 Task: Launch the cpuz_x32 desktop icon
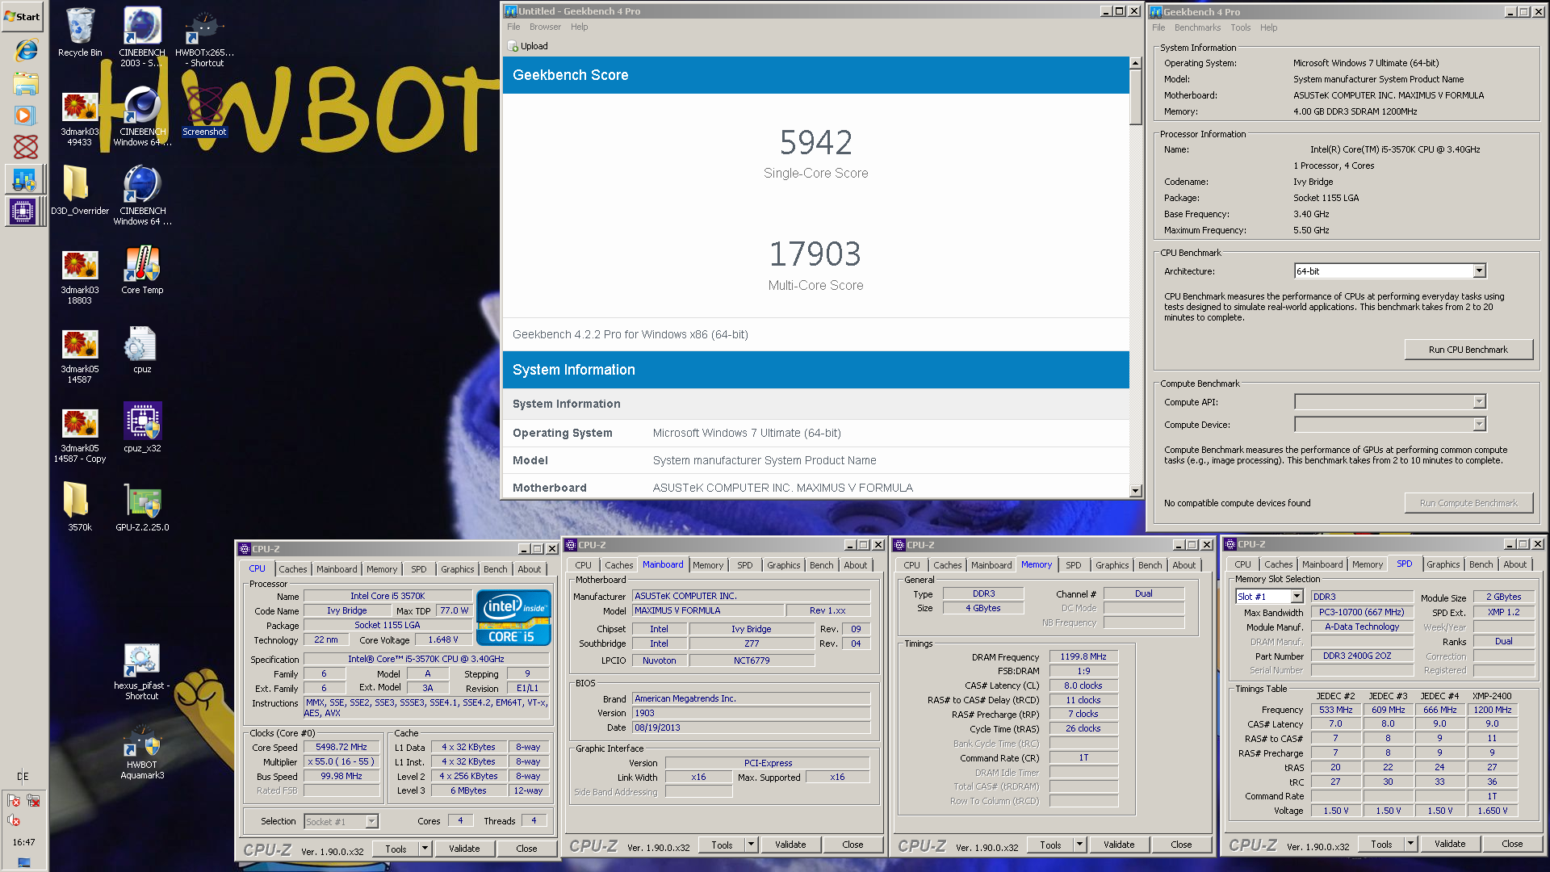[x=142, y=427]
